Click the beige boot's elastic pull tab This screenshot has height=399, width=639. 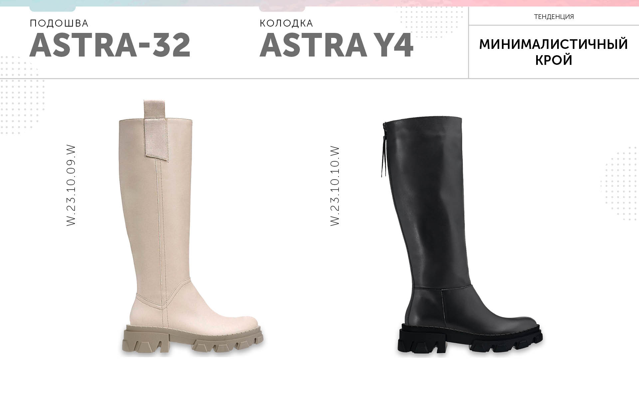point(155,128)
